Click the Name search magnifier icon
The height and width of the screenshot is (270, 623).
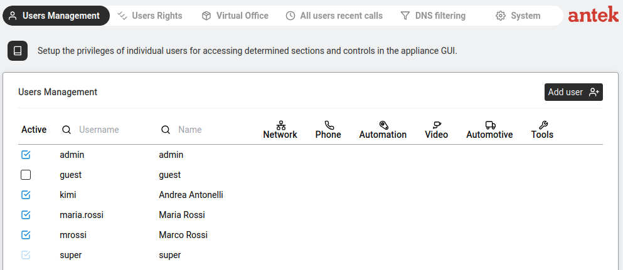166,130
